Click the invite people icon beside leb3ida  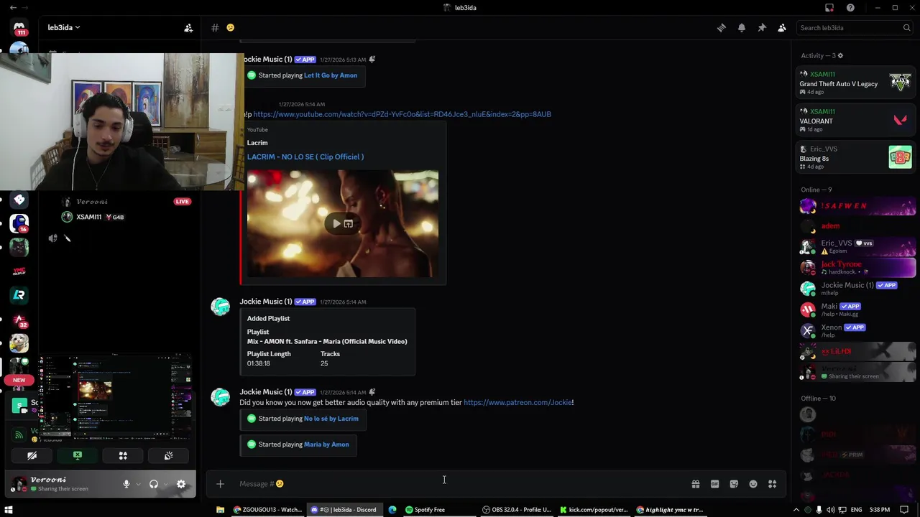coord(188,28)
